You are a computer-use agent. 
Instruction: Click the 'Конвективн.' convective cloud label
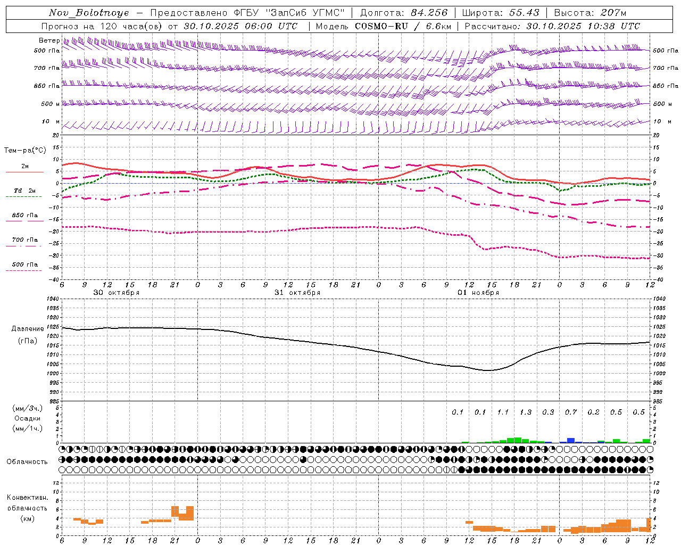click(x=28, y=498)
